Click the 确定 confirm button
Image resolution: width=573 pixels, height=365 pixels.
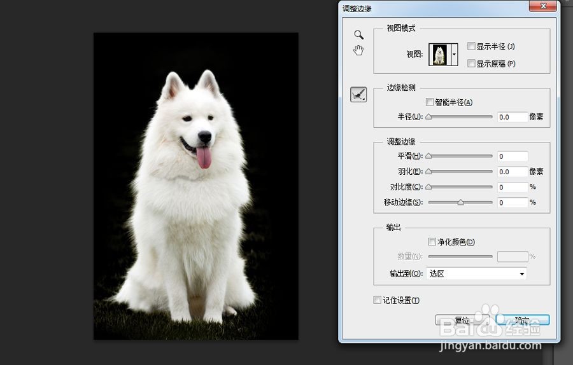(523, 320)
